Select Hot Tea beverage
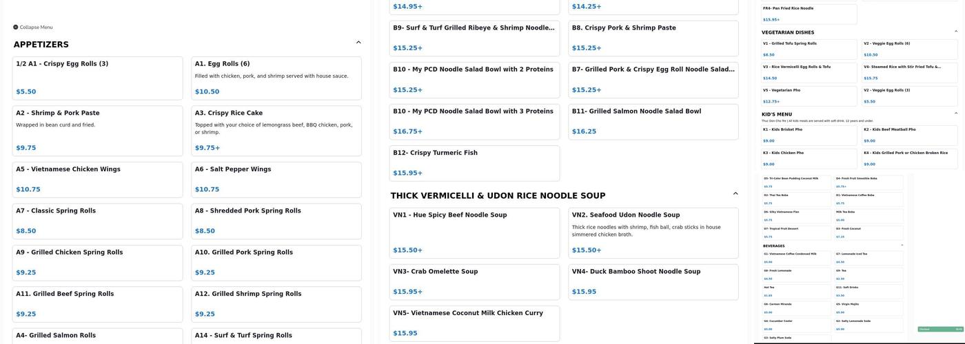Screen dimensions: 965x344 [797, 291]
